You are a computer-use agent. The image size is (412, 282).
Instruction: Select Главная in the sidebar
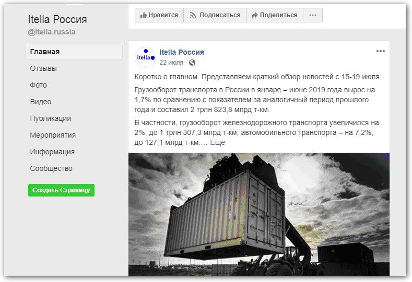click(74, 52)
